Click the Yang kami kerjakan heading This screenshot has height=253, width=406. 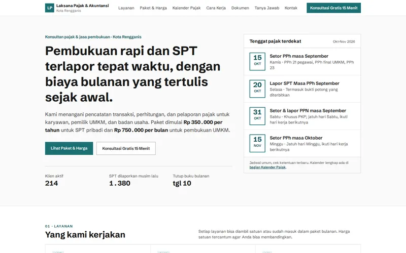click(x=85, y=235)
